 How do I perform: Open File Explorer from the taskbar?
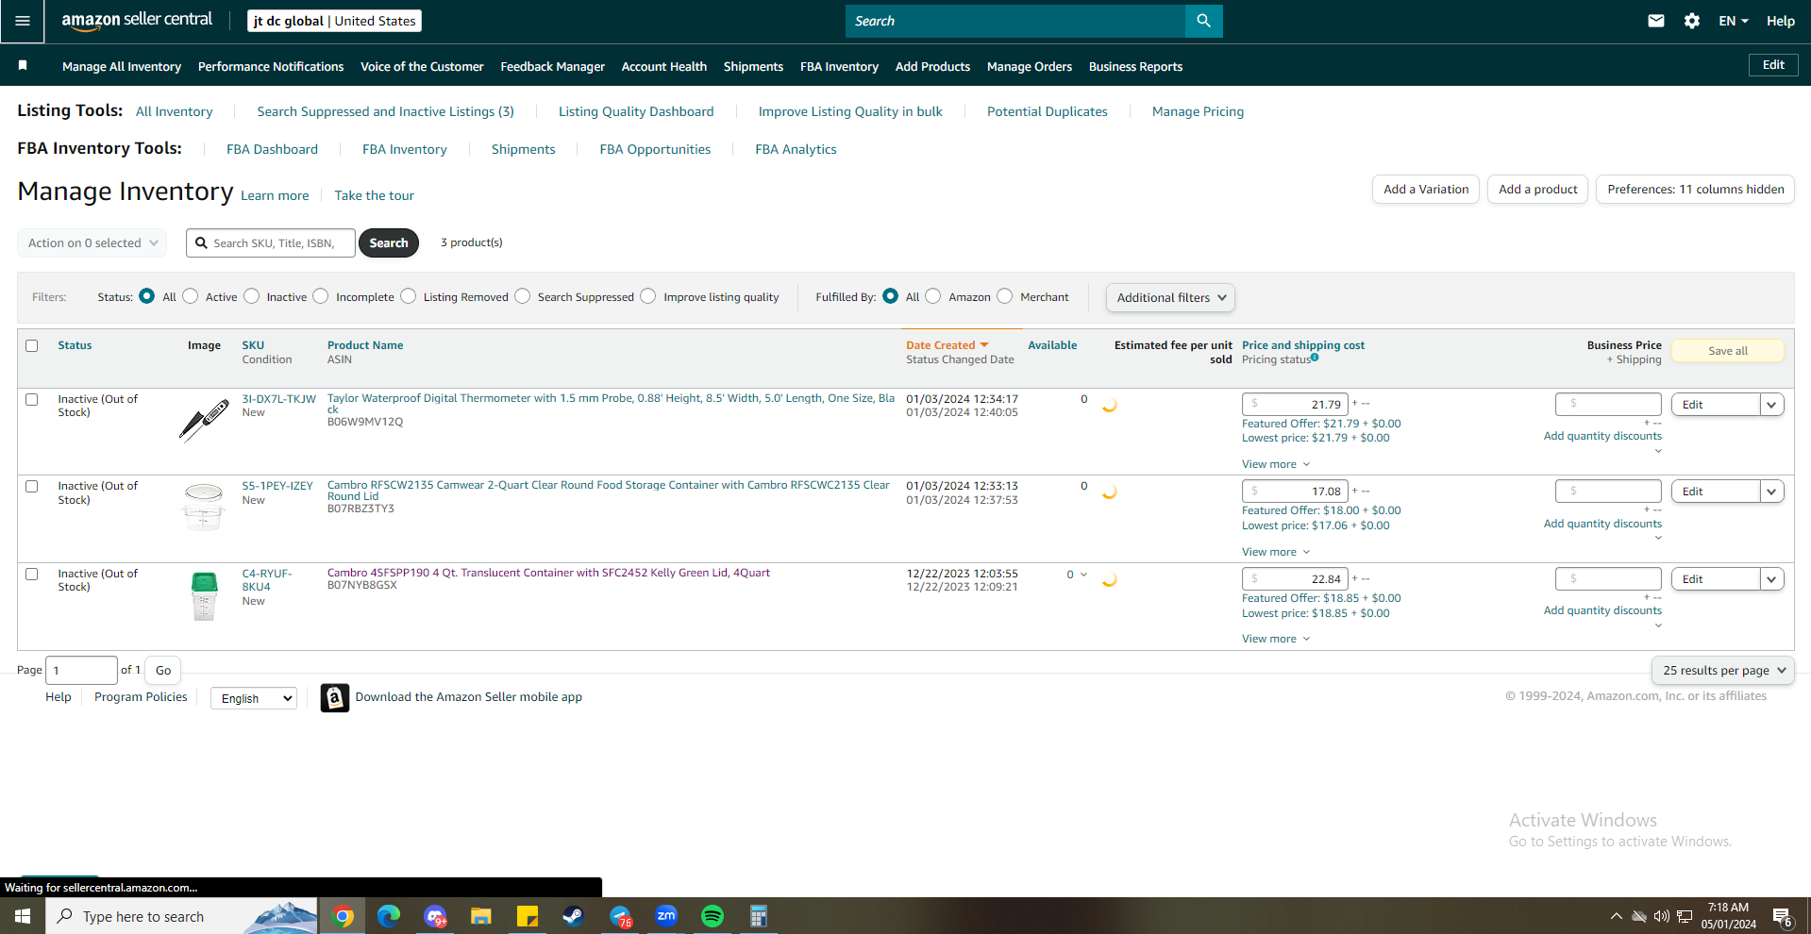coord(481,916)
